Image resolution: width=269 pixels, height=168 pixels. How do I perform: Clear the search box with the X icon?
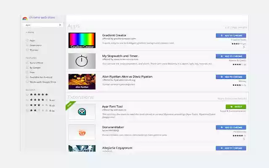60,25
